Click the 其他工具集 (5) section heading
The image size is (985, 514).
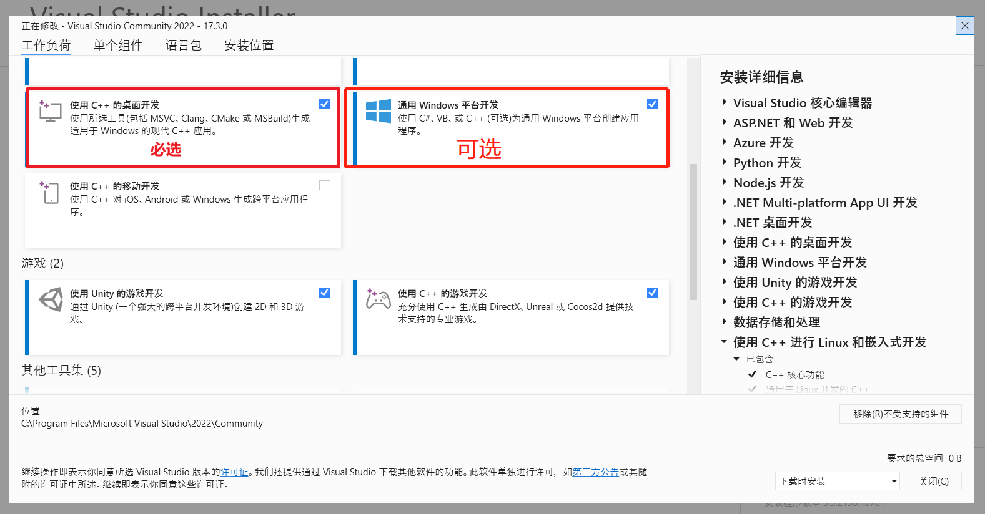61,371
